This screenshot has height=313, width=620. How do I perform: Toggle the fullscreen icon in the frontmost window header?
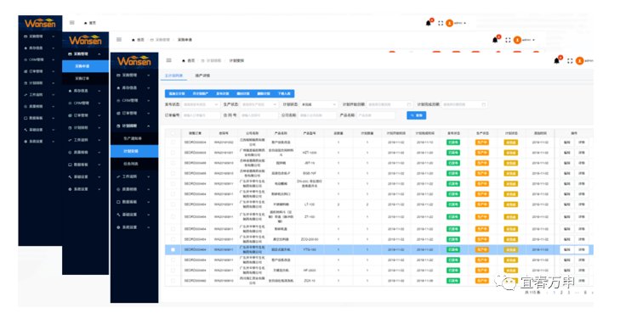point(570,61)
